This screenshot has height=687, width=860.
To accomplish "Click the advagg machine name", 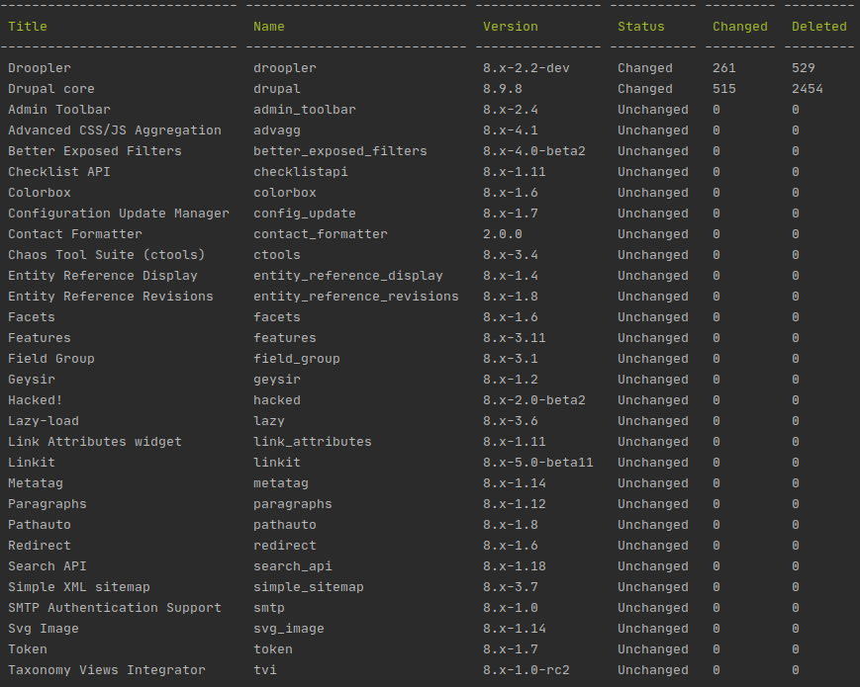I will [277, 130].
